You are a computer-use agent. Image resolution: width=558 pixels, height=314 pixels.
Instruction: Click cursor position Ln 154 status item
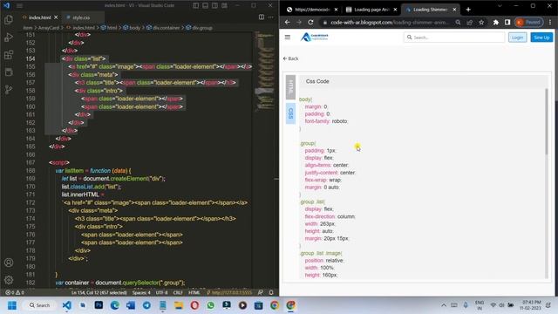click(99, 293)
